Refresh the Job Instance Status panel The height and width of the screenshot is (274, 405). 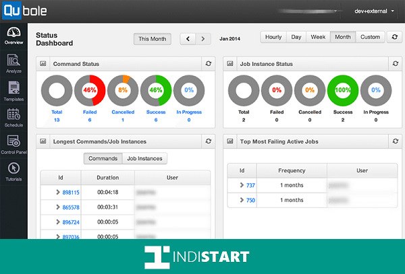[x=395, y=63]
